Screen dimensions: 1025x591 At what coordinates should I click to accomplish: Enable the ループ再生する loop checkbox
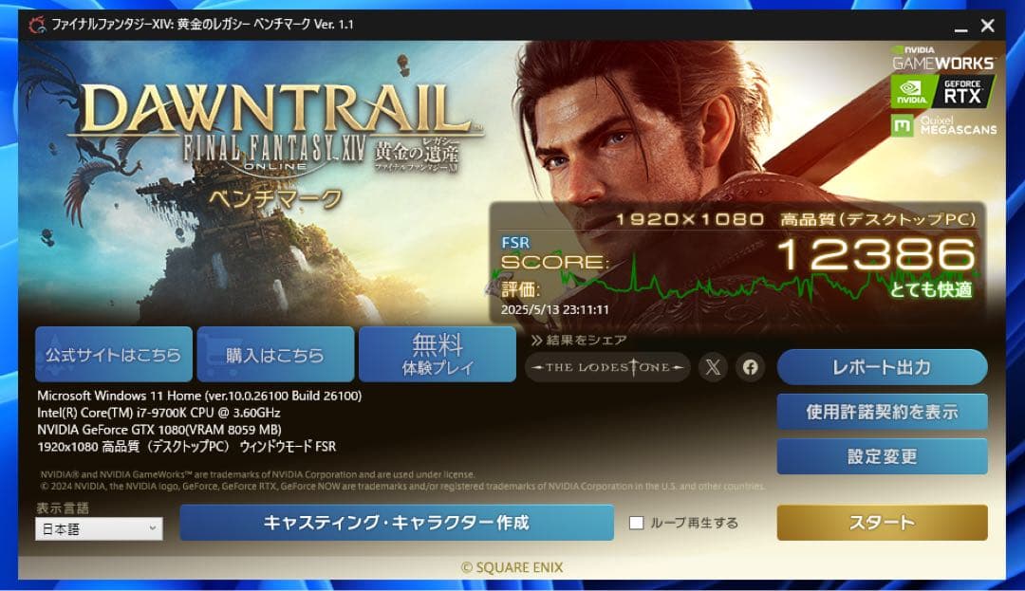click(x=636, y=523)
